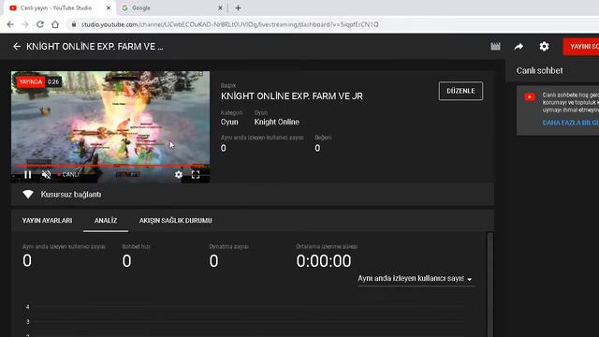Jump to live via CANLI indicator
Screen dimensions: 599x337
coord(68,175)
